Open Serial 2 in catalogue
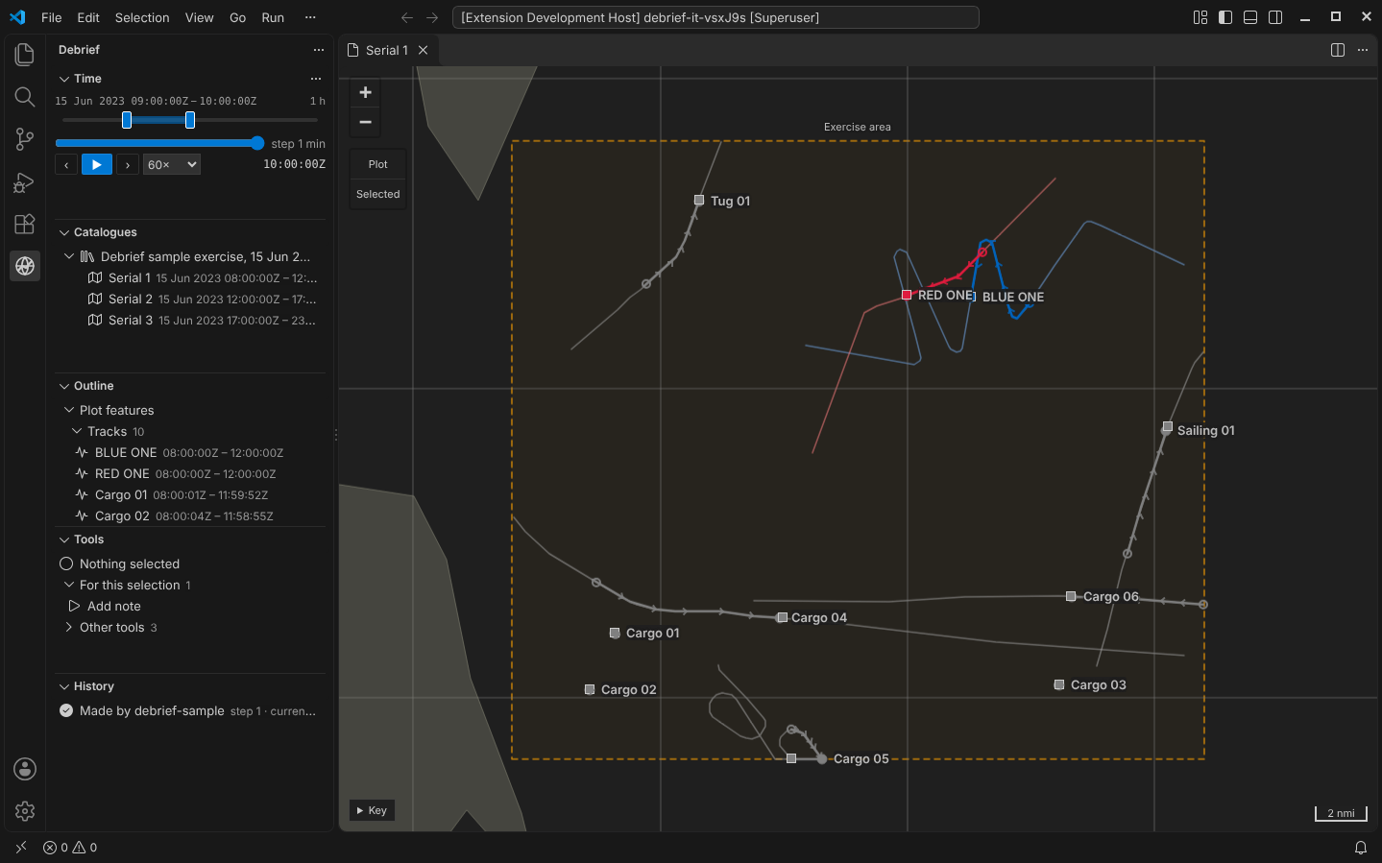Screen dimensions: 1382x863 (x=190, y=299)
